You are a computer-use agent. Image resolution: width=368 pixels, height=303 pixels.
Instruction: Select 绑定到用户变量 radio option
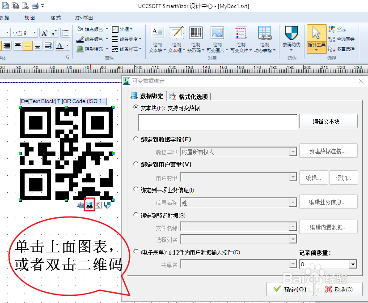click(x=135, y=164)
